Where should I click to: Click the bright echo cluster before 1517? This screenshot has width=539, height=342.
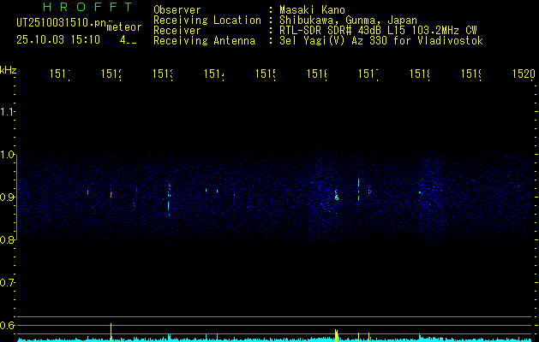337,196
